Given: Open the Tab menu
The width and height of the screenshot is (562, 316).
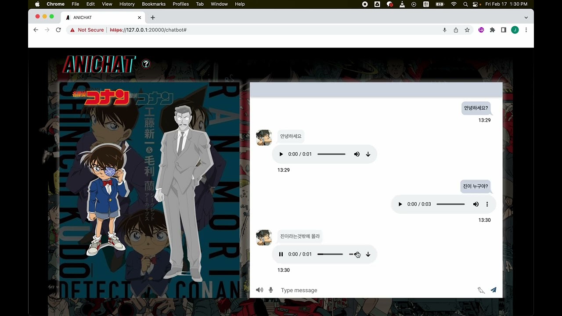Looking at the screenshot, I should coord(200,4).
